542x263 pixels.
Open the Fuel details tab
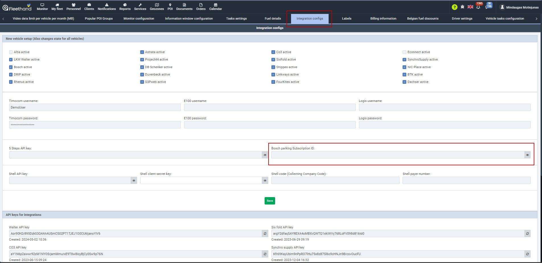(x=273, y=18)
